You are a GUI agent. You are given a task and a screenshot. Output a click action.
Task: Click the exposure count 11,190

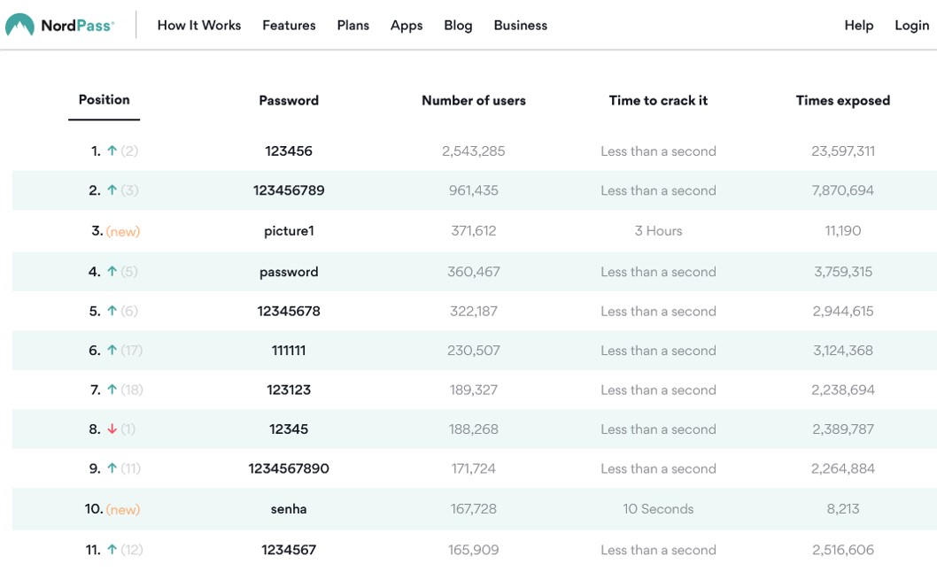click(842, 231)
